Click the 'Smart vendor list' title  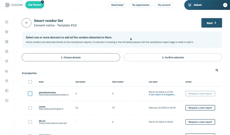48,21
